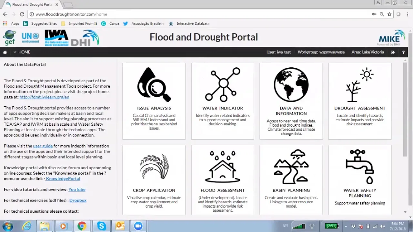Click the logout icon in navigation bar
Screen dimensions: 413x232
pyautogui.click(x=393, y=52)
